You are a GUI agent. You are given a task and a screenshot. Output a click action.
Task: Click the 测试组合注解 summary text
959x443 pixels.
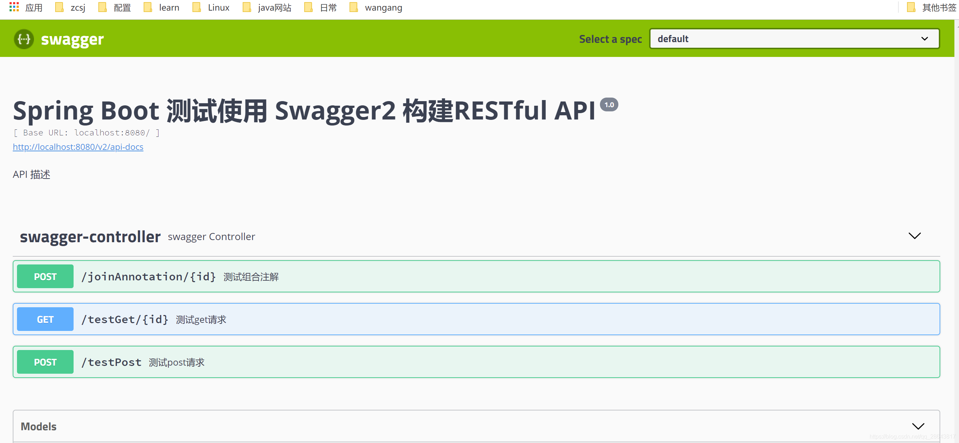[x=251, y=277]
